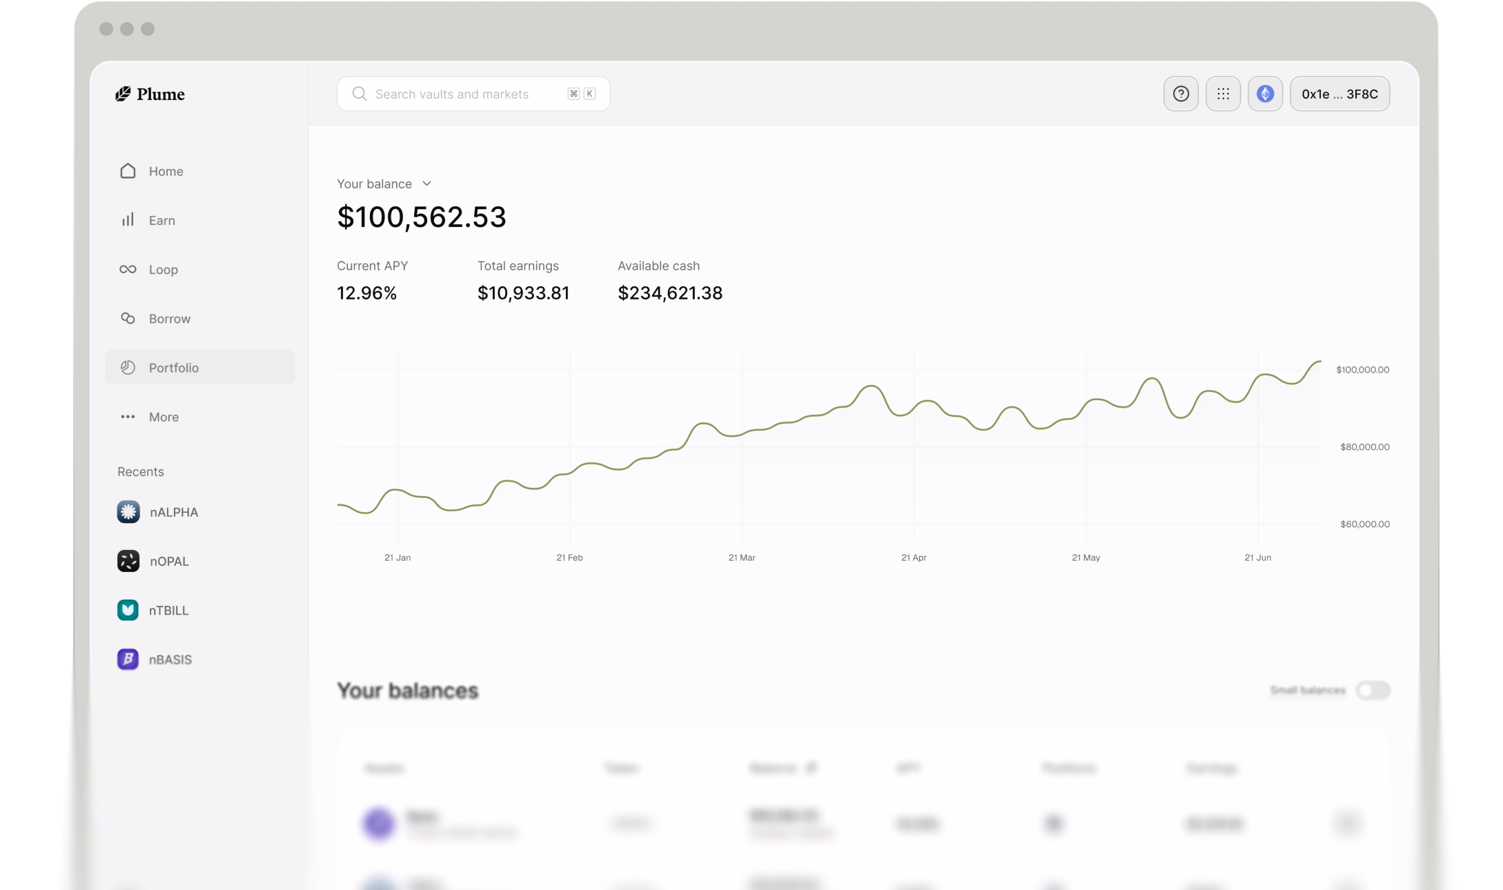Viewport: 1503px width, 890px height.
Task: Click the 21 May chart axis label
Action: (1085, 557)
